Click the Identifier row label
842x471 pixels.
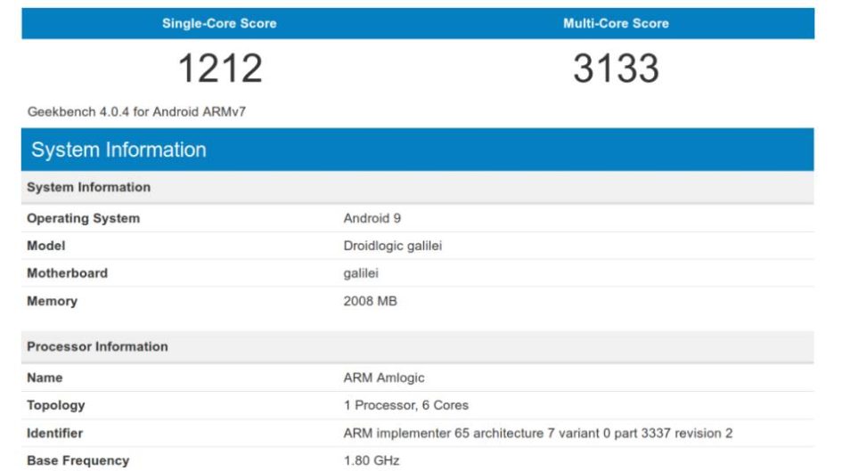point(54,433)
